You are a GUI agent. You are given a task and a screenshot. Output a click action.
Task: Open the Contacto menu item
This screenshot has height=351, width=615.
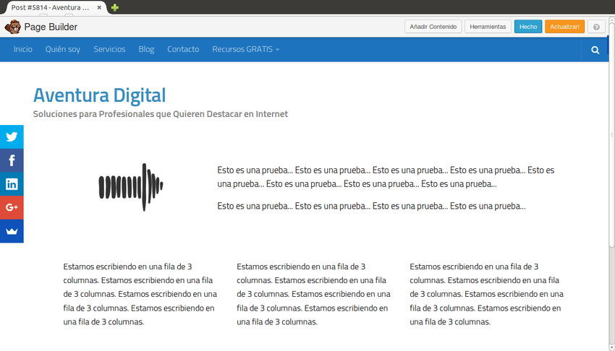[x=183, y=50]
